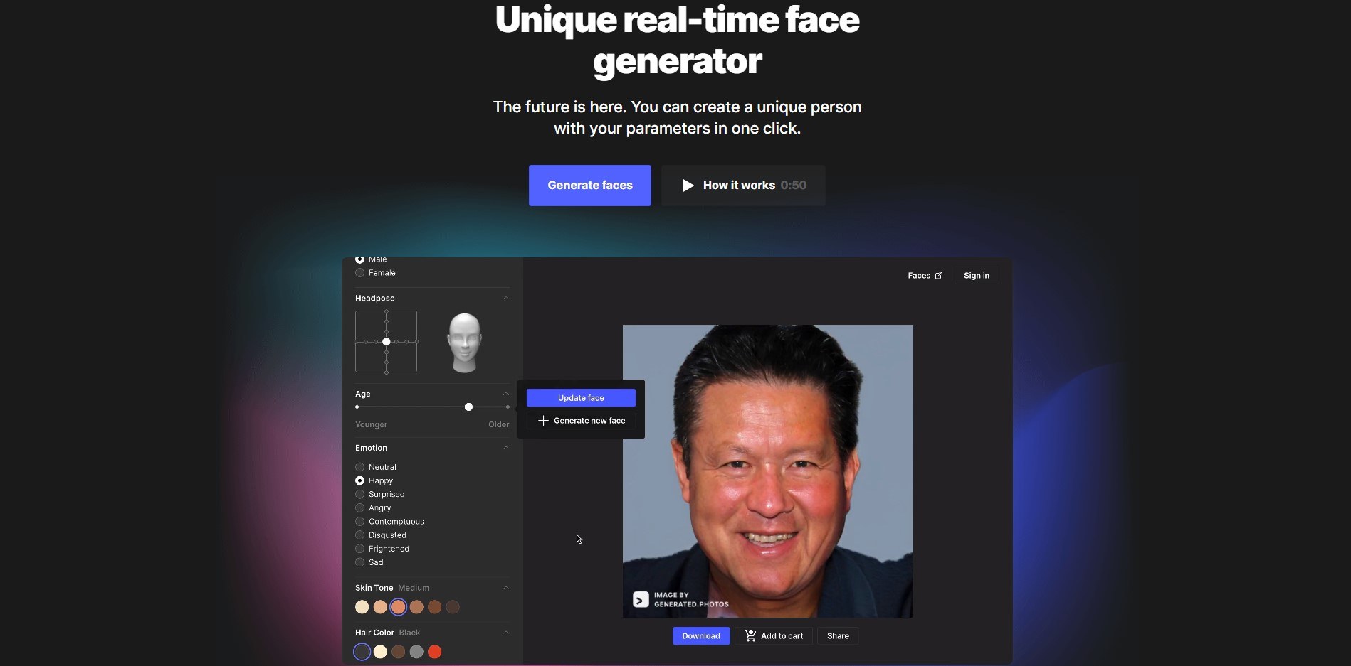Pick the fourth tan-brown skin tone swatch
The height and width of the screenshot is (666, 1351).
(416, 607)
